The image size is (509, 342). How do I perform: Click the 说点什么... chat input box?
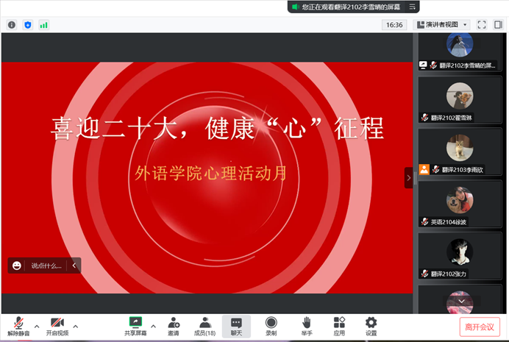pyautogui.click(x=46, y=266)
